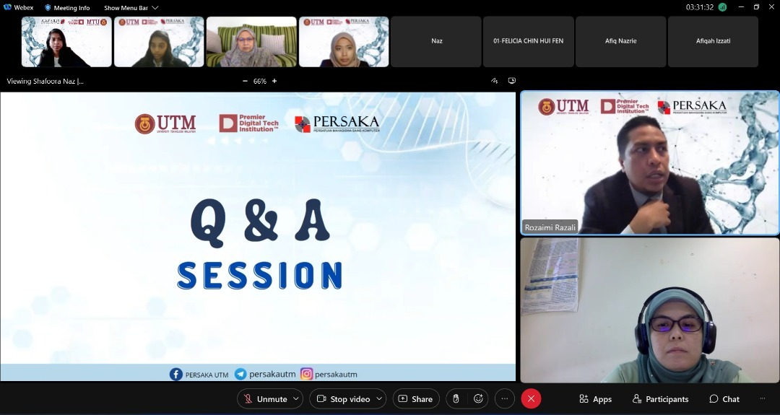Open the Participants panel
This screenshot has height=415, width=780.
tap(660, 398)
